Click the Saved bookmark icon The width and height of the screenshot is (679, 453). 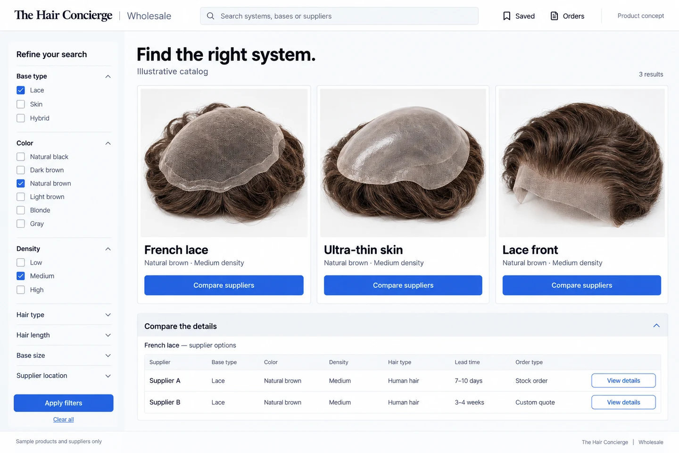(x=507, y=16)
